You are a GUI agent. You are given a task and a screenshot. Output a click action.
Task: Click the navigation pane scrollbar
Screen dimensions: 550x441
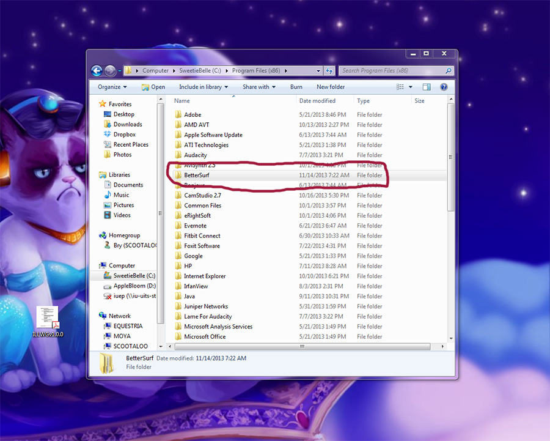coord(161,213)
